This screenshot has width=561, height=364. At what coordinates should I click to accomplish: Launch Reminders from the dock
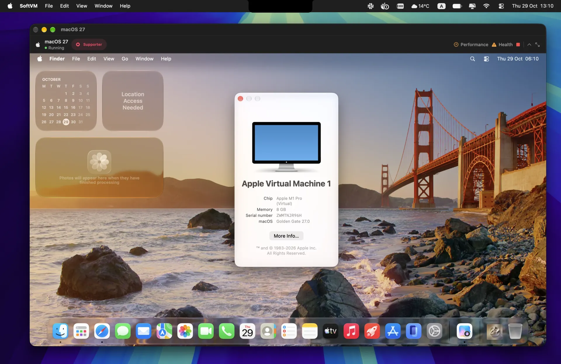[289, 331]
